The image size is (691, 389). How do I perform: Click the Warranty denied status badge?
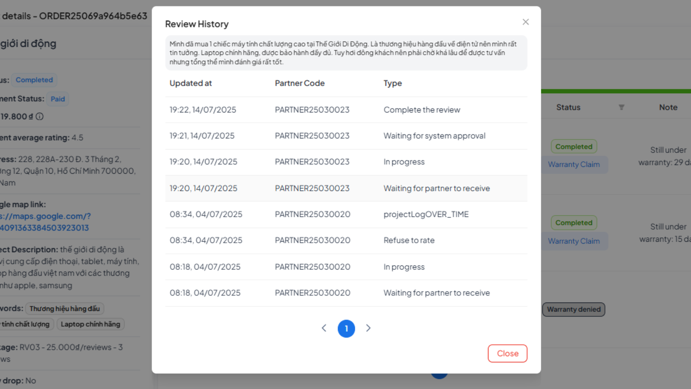(573, 309)
